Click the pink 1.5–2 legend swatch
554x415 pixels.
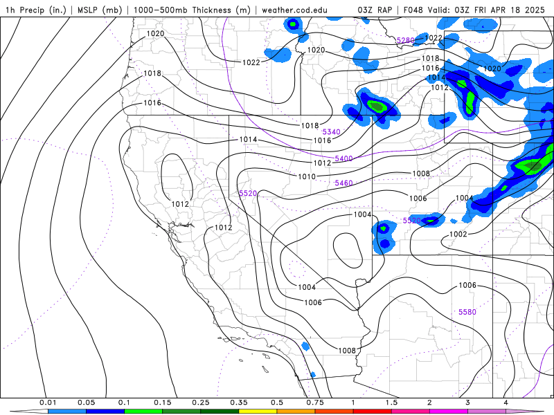(x=411, y=412)
